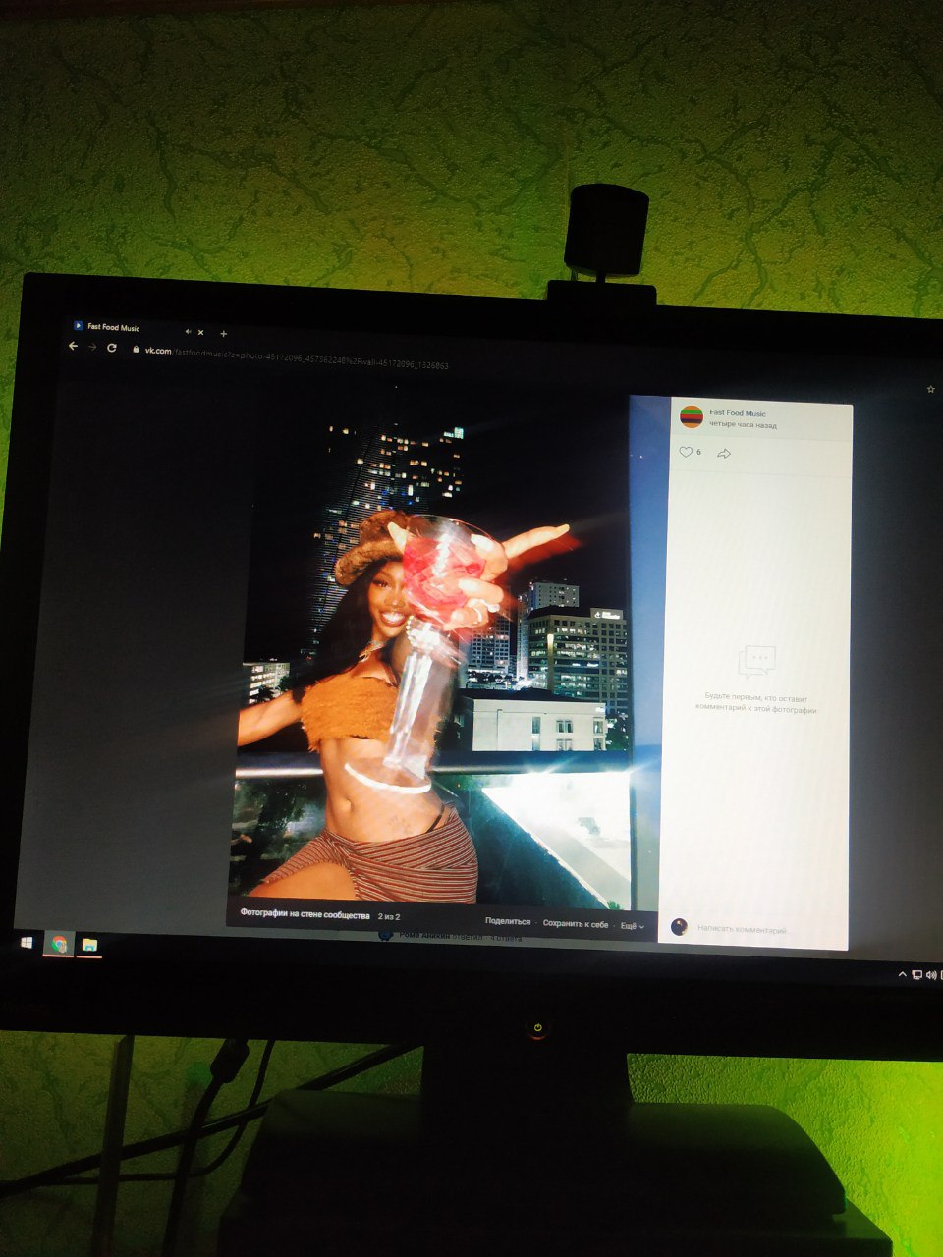Viewport: 943px width, 1257px height.
Task: Open a new browser tab with plus
Action: click(x=223, y=333)
